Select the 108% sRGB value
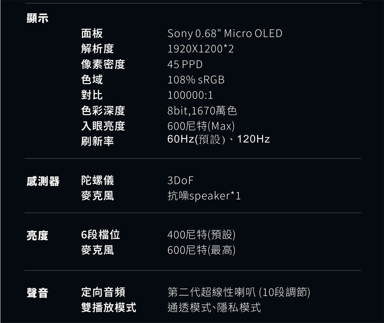Image resolution: width=384 pixels, height=323 pixels. point(196,80)
